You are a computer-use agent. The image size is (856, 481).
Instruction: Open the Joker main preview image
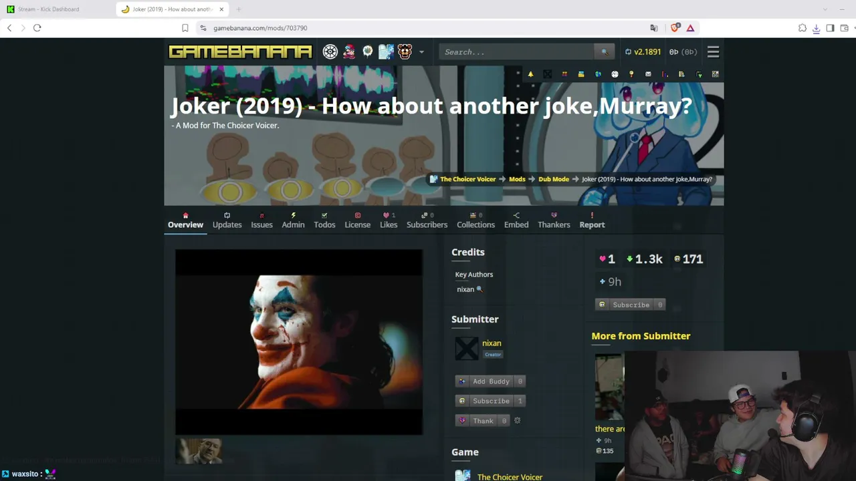pyautogui.click(x=299, y=342)
